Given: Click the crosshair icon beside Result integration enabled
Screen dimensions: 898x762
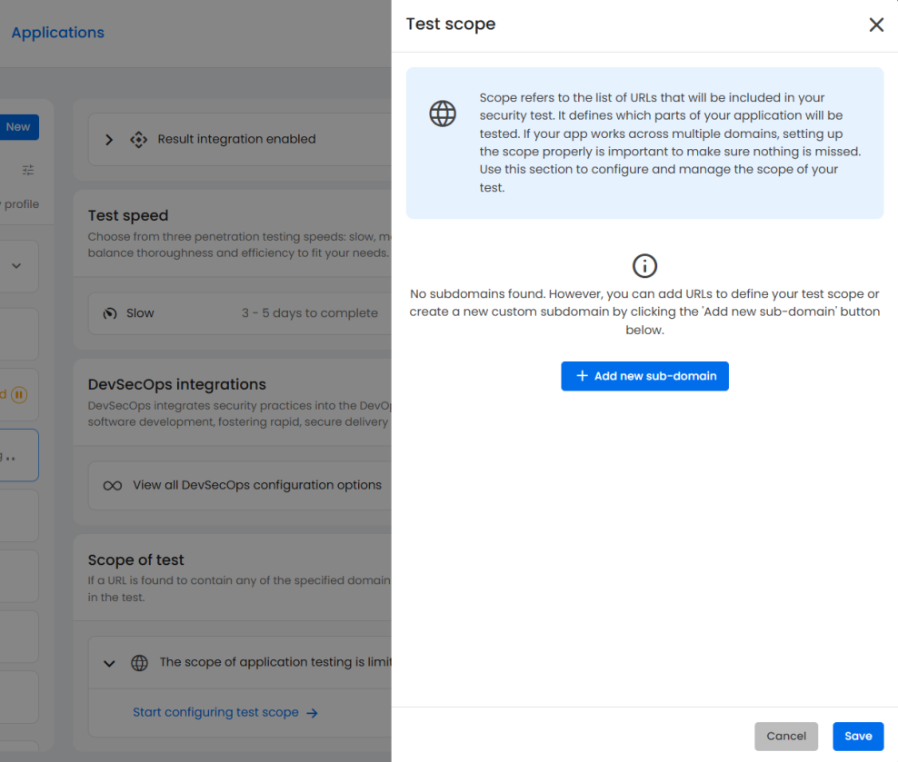Looking at the screenshot, I should [138, 139].
